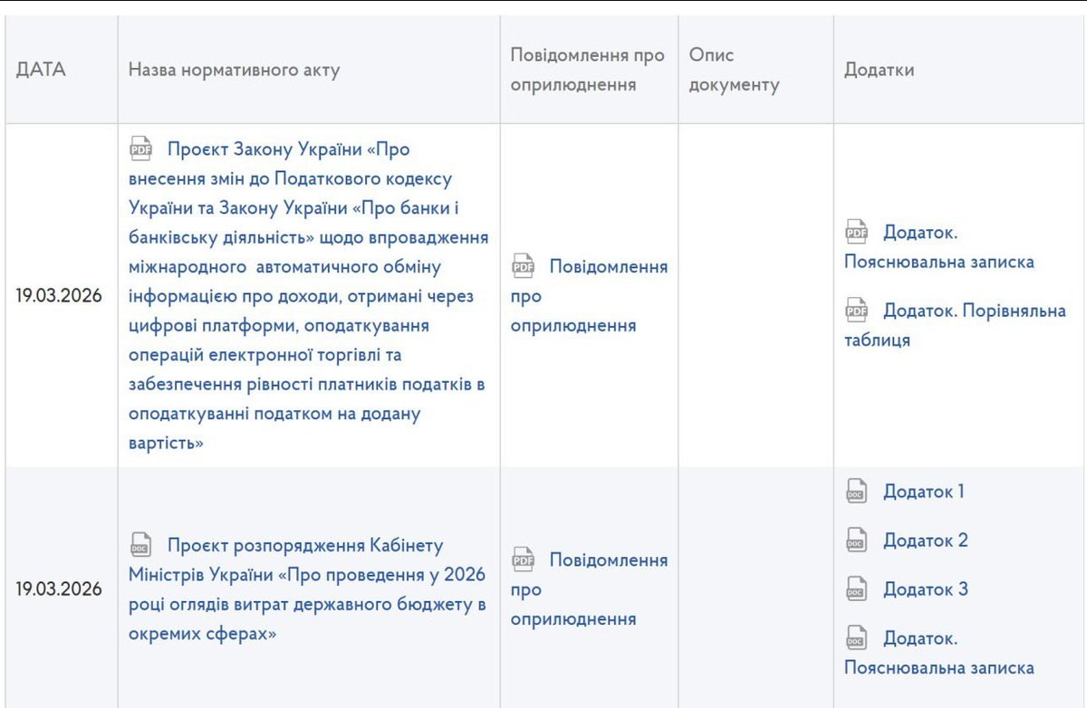The width and height of the screenshot is (1087, 708).
Task: Click the PDF icon beside the tax code law project
Action: point(140,148)
